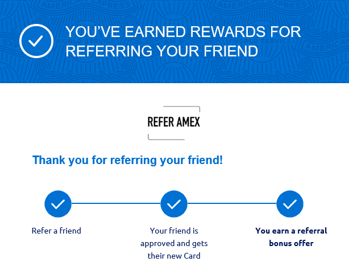This screenshot has height=266, width=349.
Task: Click Thank you for referring your friend heading
Action: 127,160
